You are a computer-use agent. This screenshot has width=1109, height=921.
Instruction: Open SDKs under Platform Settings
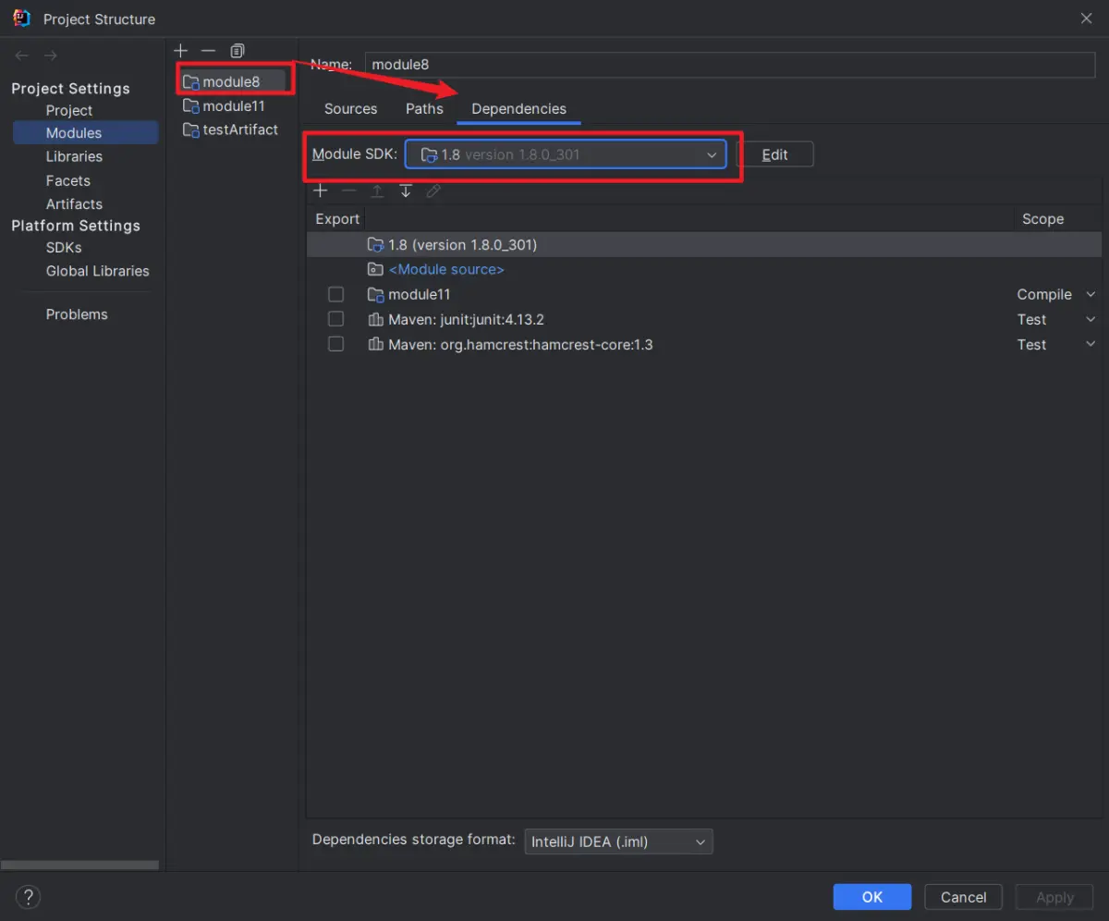pos(64,247)
